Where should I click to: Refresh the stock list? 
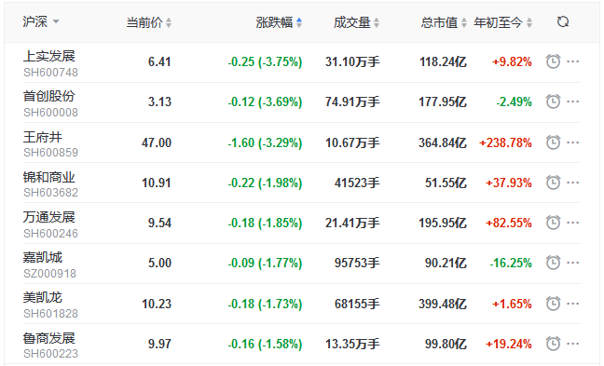[563, 22]
